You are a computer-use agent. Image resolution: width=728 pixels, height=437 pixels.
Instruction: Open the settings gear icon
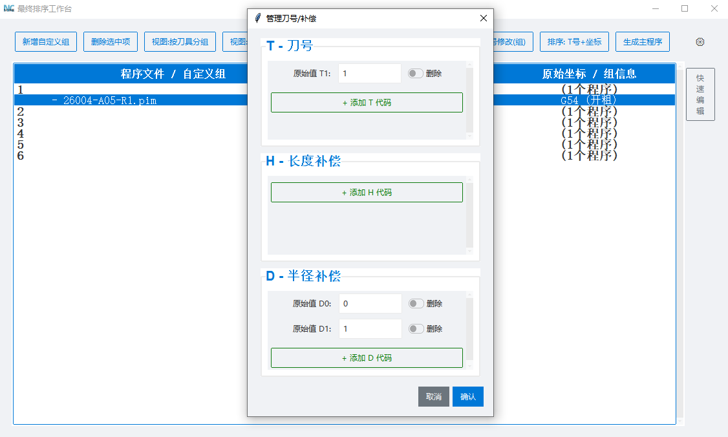pyautogui.click(x=700, y=41)
